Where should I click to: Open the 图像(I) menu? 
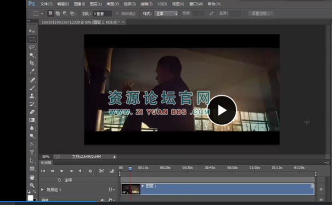[x=79, y=4]
